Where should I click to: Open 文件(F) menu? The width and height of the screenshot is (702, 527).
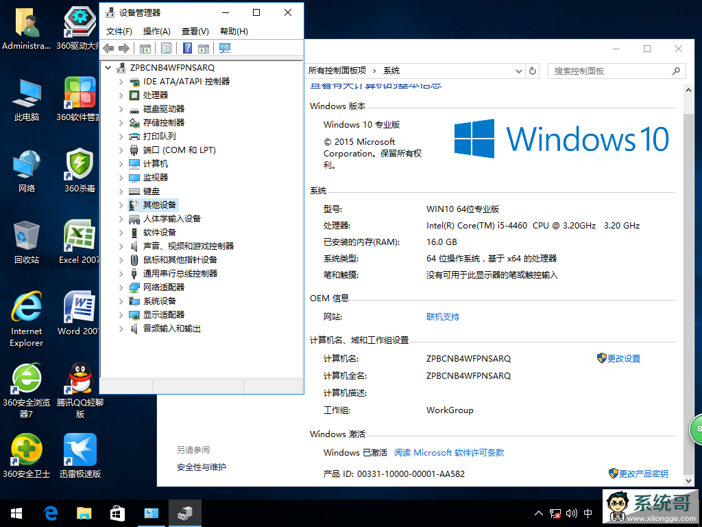tap(119, 32)
